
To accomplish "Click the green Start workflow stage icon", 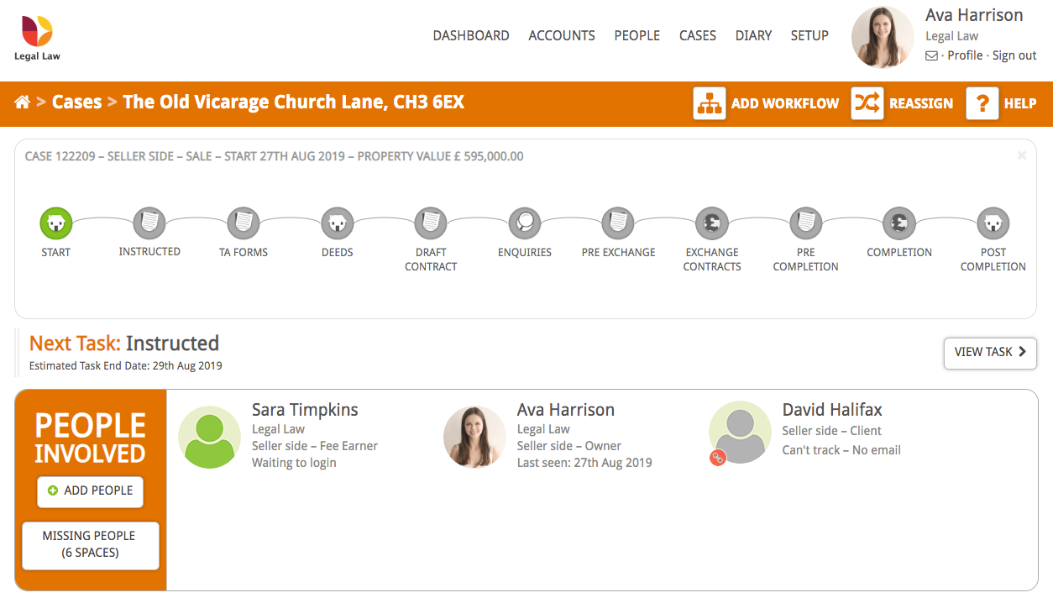I will click(x=56, y=223).
